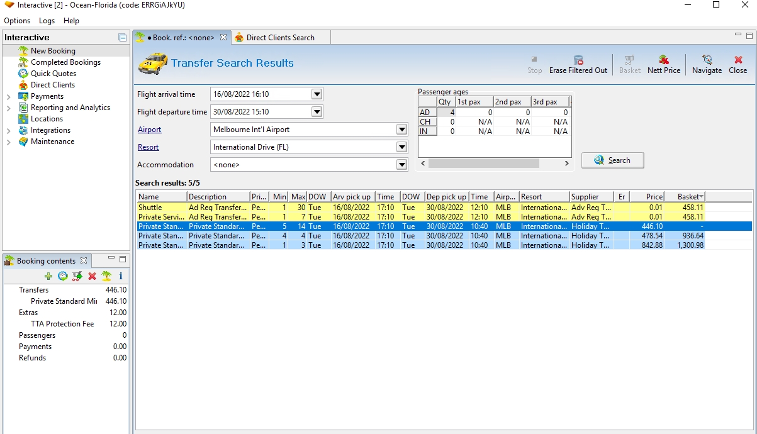The width and height of the screenshot is (757, 434).
Task: Click the shopping cart arrow icon in Booking contents
Action: [77, 276]
